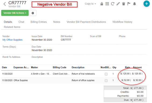Open the Chat tab

click(x=21, y=22)
